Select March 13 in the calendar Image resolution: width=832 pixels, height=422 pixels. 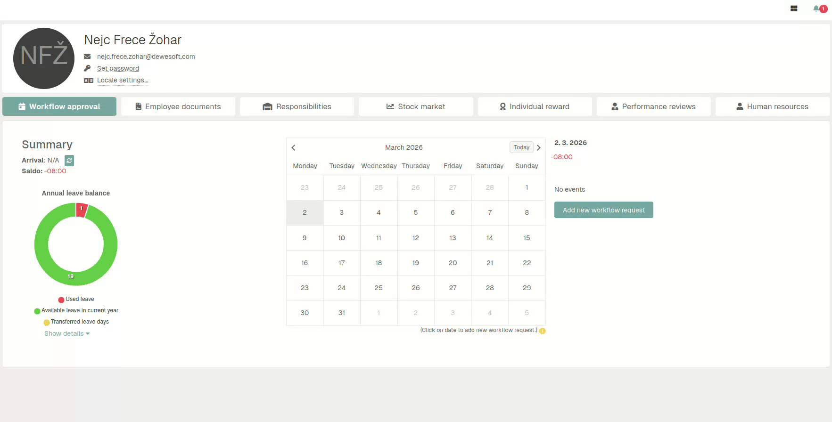pos(453,238)
